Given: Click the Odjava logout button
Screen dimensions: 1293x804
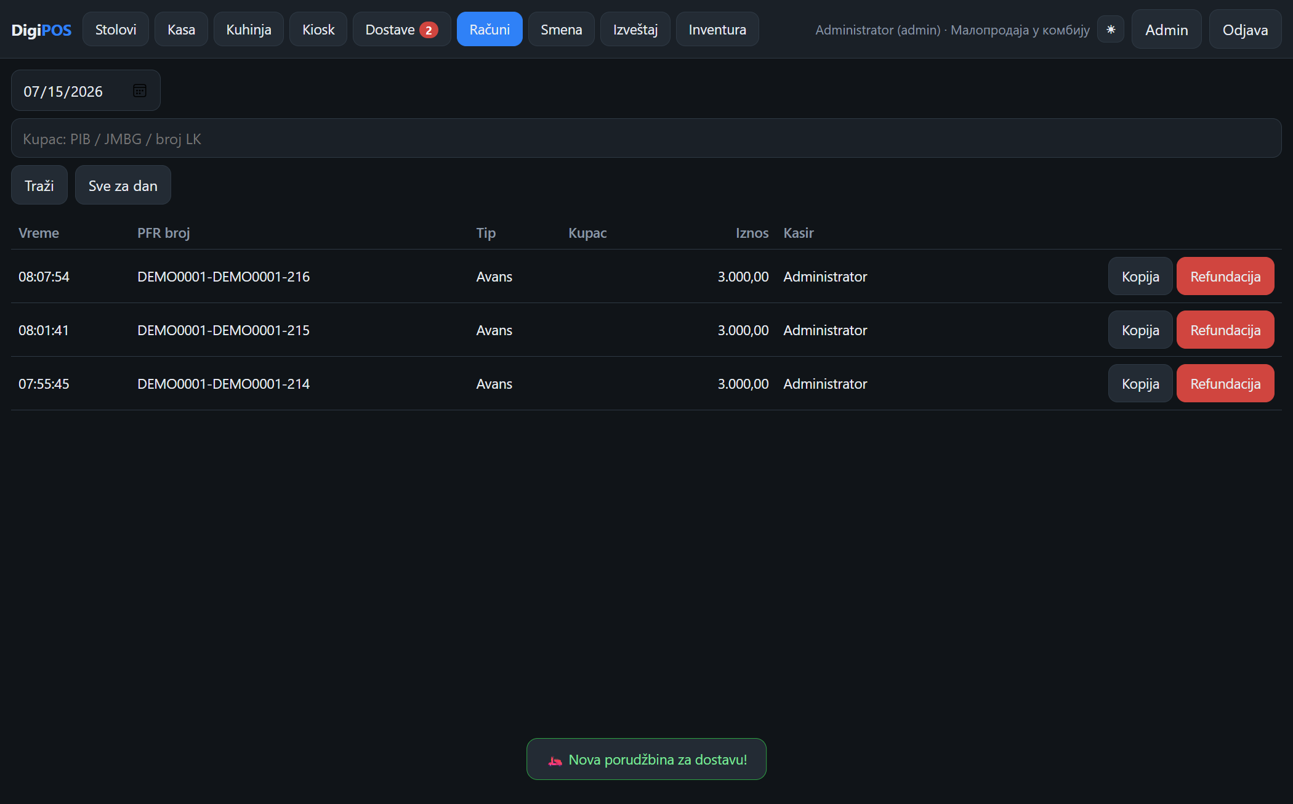Looking at the screenshot, I should [1245, 29].
